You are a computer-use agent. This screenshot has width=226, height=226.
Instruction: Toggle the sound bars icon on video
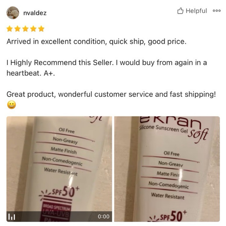click(x=12, y=217)
